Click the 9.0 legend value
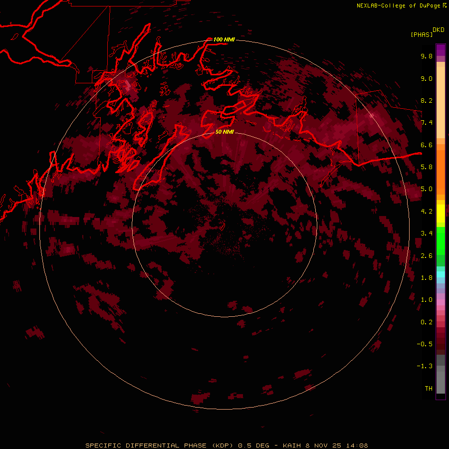 point(427,78)
